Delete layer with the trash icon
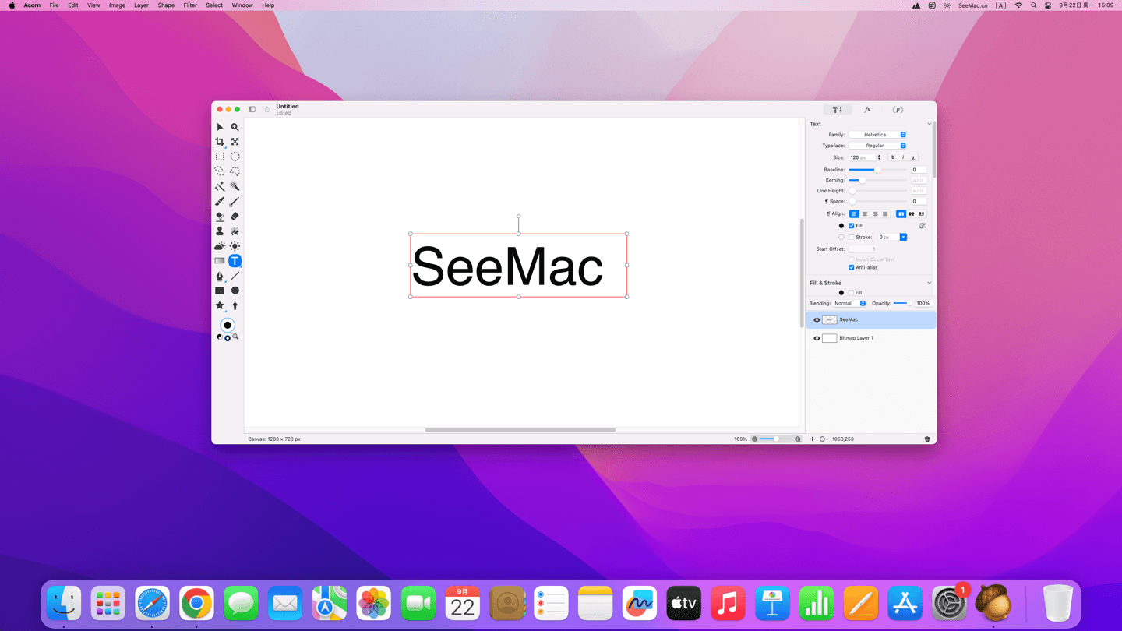1122x631 pixels. click(927, 439)
